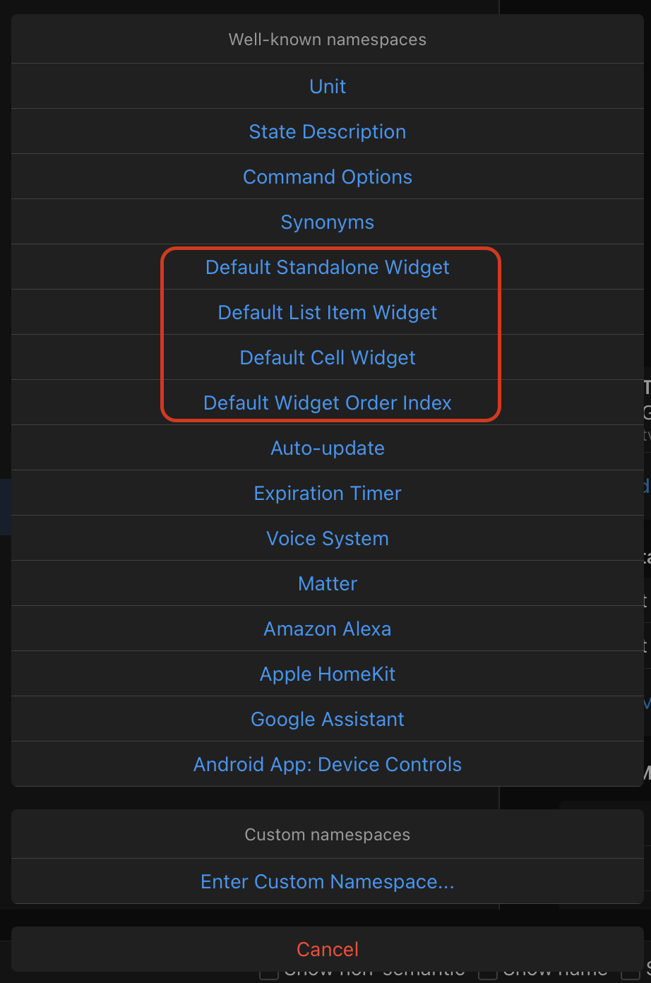The image size is (651, 983).
Task: Pick the Matter namespace
Action: click(328, 583)
